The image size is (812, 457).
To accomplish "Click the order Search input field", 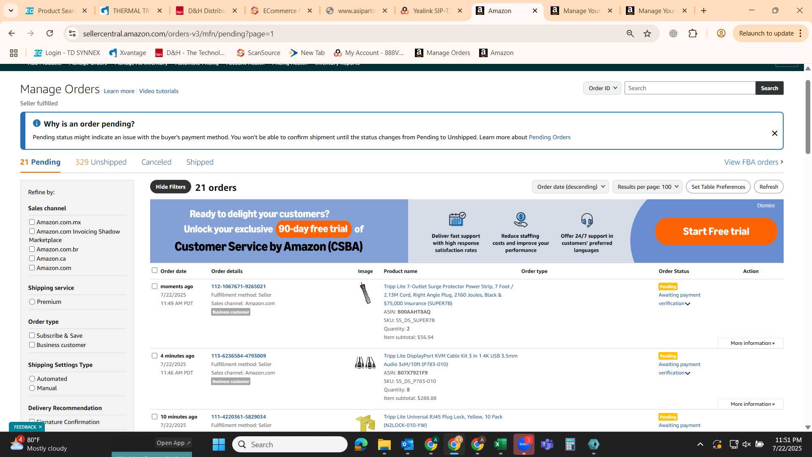I will click(690, 88).
